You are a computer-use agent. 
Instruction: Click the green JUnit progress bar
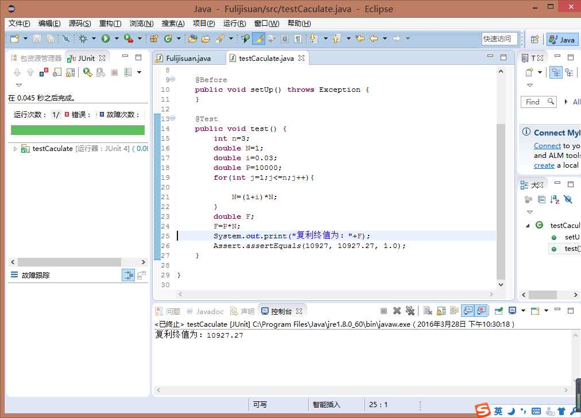click(x=78, y=130)
